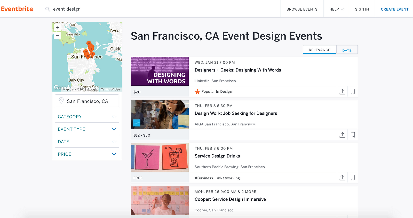
Task: Bookmark the Job Seeking for Designers event
Action: (x=353, y=135)
